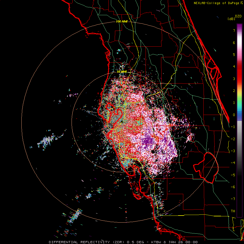
Task: Click the KTBW station identifier
Action: (x=156, y=242)
